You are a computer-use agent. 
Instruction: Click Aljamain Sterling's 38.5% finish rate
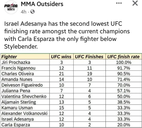pyautogui.click(x=124, y=102)
